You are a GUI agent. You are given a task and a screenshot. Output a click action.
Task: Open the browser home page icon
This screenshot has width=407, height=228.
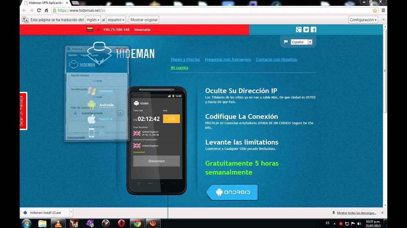(x=46, y=10)
